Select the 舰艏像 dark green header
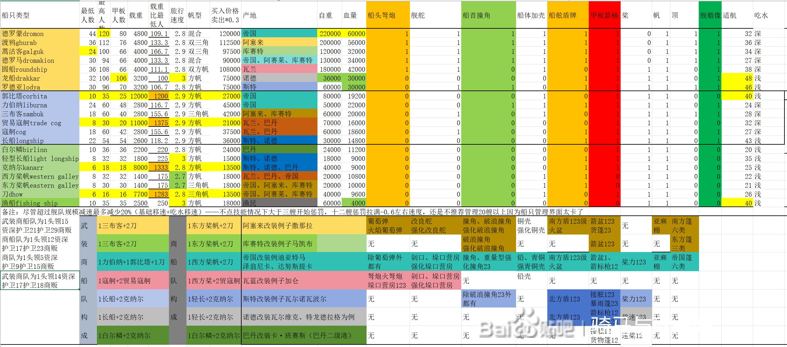 pos(710,15)
